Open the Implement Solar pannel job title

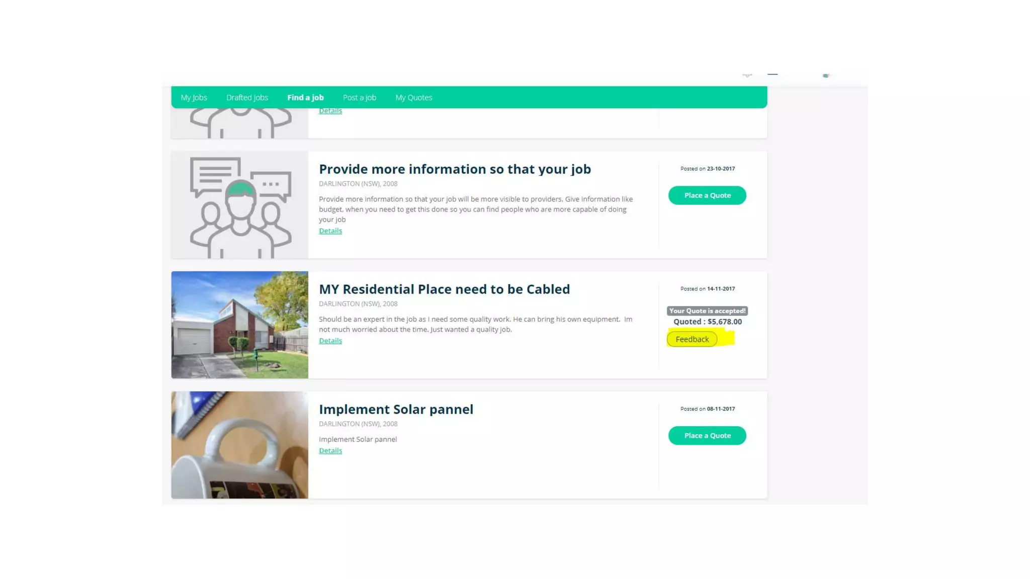(x=396, y=409)
